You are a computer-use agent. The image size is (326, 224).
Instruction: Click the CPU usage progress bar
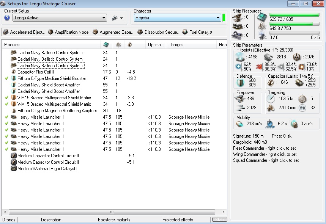(x=294, y=15)
